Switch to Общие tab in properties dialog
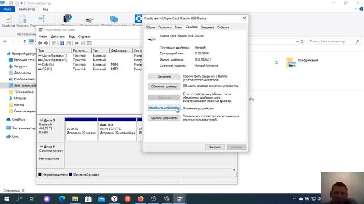This screenshot has height=204, width=364. 150,27
